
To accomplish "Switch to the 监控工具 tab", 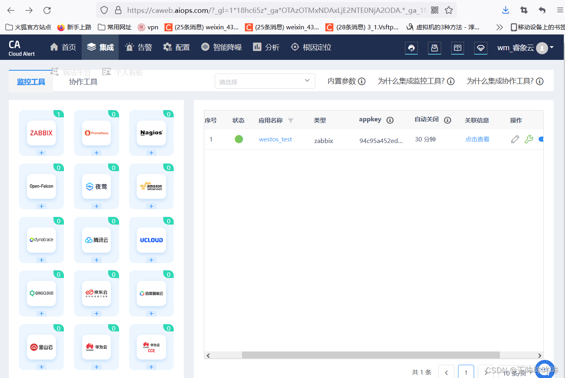I will coord(31,82).
